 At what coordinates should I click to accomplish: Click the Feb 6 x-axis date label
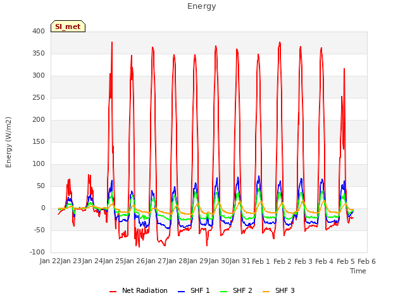click(x=366, y=261)
